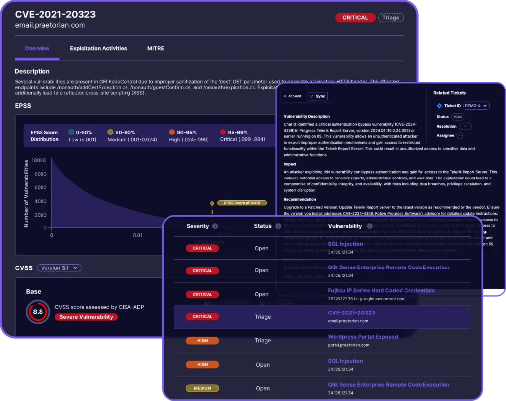Switch to the Exploitation Activities tab
The height and width of the screenshot is (401, 506).
(99, 48)
